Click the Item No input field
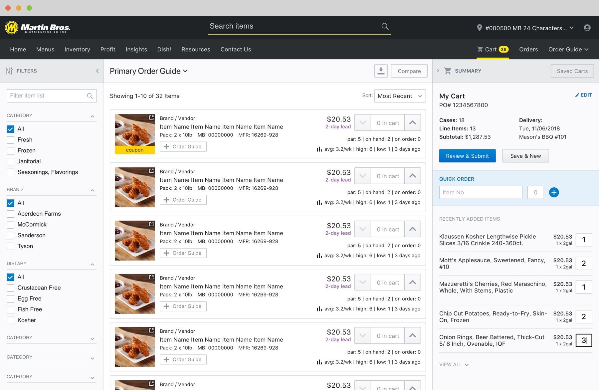599x390 pixels. [480, 192]
